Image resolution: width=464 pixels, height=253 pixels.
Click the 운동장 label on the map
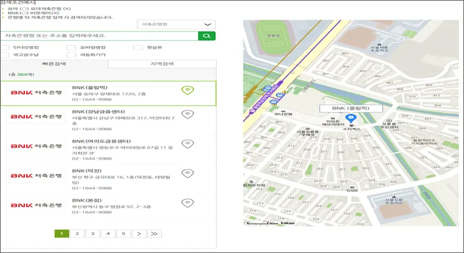pos(273,35)
